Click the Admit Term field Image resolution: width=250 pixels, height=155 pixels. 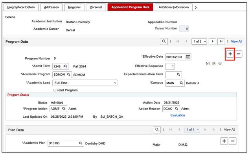pos(61,66)
